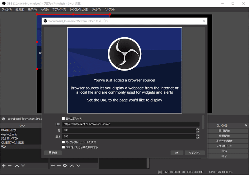Click the CPU usage status text
249x175 pixels.
pos(221,172)
